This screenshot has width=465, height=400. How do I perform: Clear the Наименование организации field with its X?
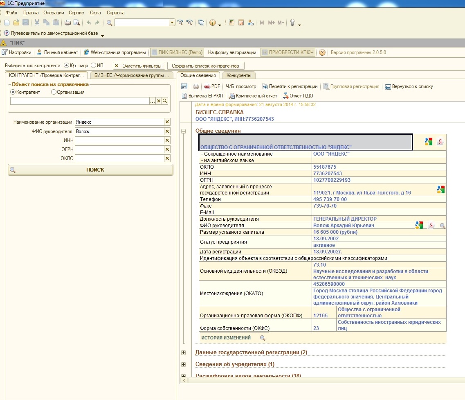click(167, 122)
